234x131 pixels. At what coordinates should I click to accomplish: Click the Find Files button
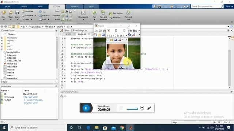pos(28,11)
